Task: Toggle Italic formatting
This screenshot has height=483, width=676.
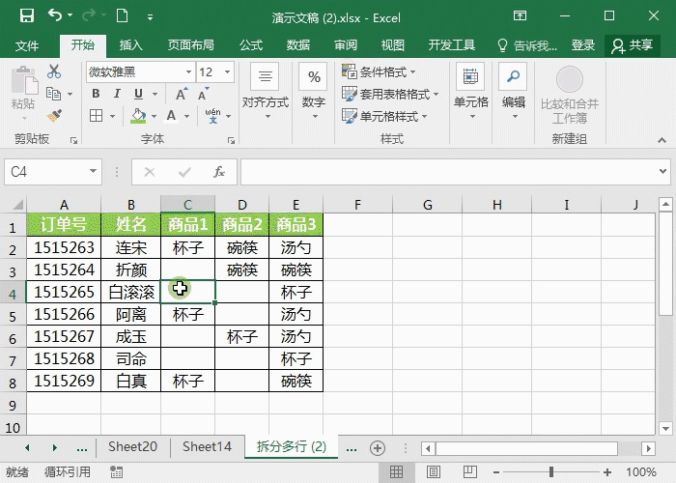Action: [116, 94]
